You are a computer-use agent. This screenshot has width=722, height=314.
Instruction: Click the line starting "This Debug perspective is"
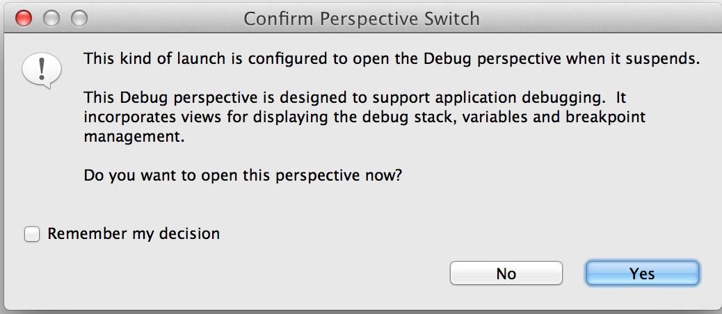pos(355,97)
